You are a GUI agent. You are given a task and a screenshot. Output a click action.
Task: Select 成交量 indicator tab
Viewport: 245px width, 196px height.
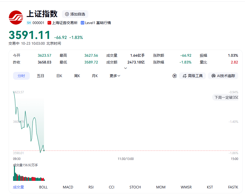click(19, 187)
